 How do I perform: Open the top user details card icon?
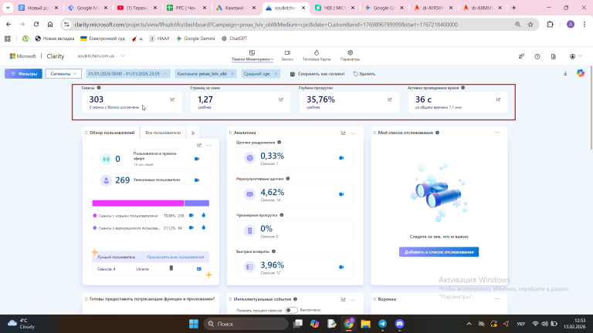[x=199, y=269]
